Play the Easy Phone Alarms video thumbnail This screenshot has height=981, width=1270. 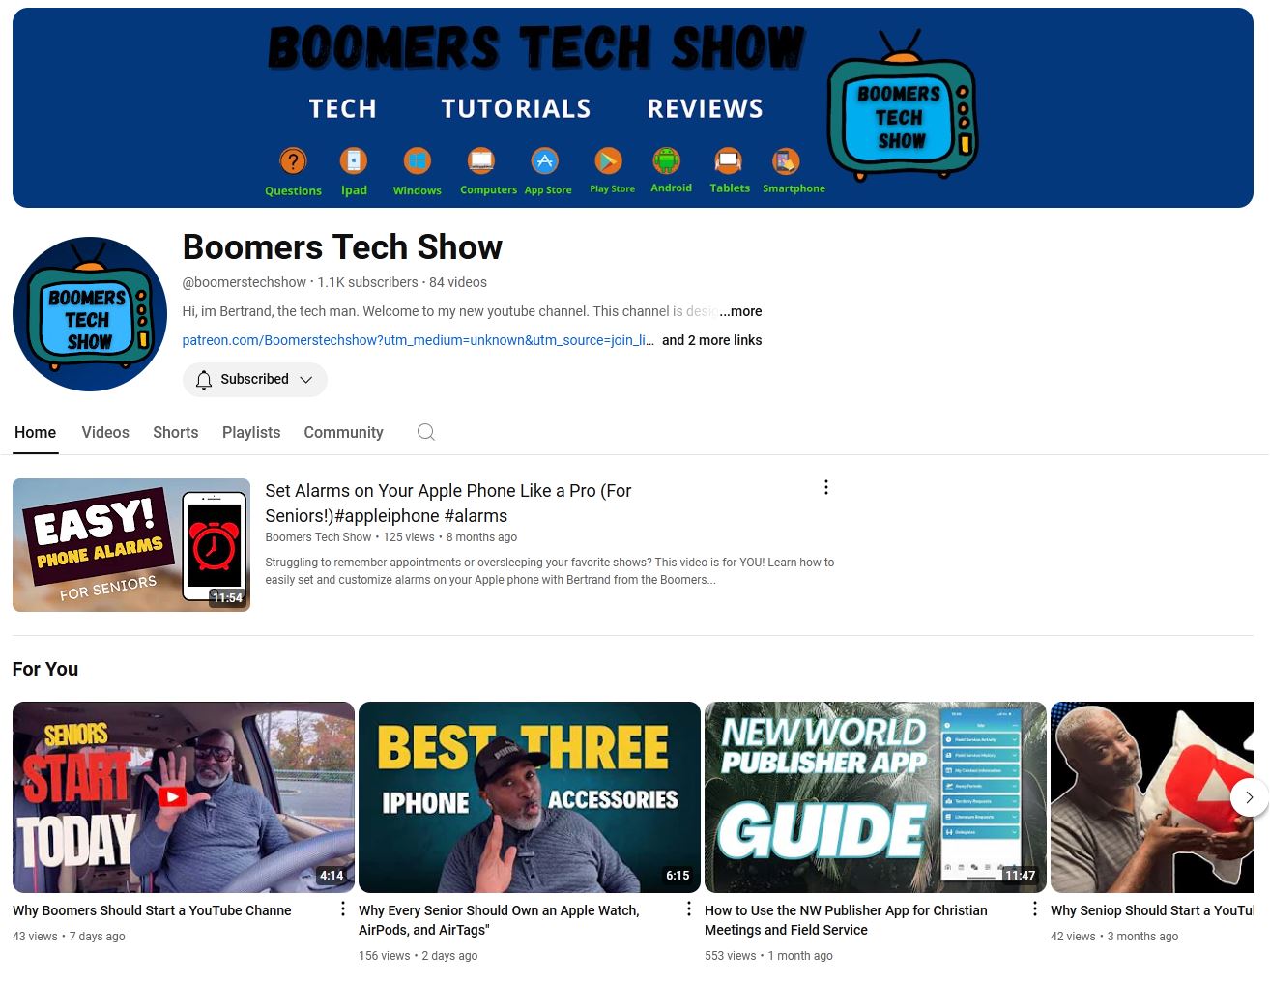pos(131,545)
